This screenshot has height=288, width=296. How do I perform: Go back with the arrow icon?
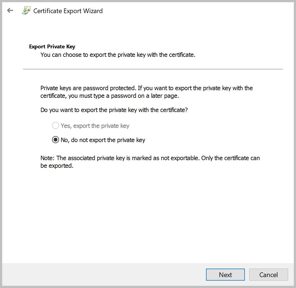(x=10, y=11)
